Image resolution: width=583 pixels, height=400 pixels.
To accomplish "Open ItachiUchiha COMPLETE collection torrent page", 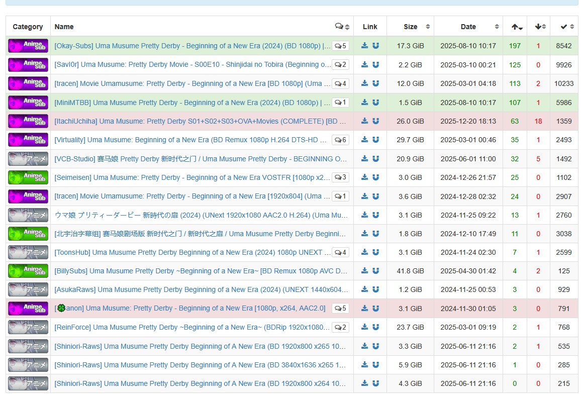I will point(200,121).
